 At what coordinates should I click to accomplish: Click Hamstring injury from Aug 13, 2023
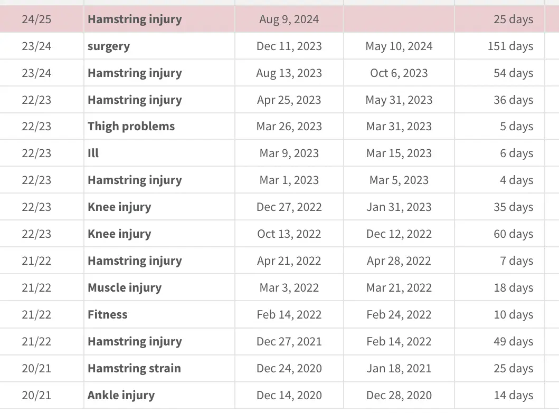pyautogui.click(x=135, y=73)
